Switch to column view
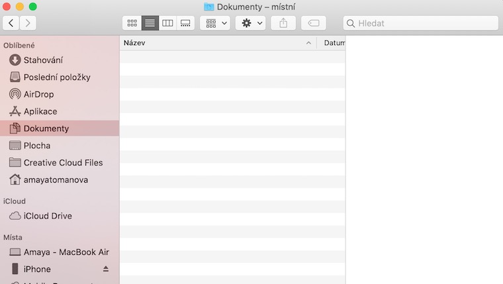Viewport: 503px width, 284px height. click(x=167, y=23)
